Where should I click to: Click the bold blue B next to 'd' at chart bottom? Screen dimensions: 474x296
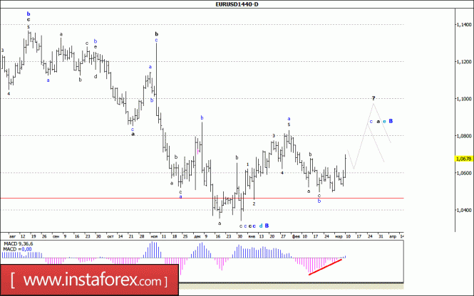[267, 226]
